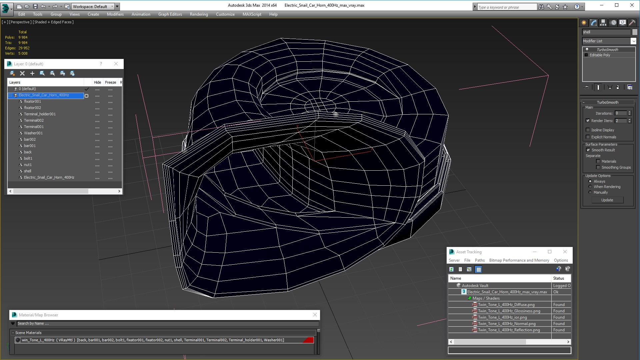Open the Rendering menu
This screenshot has width=640, height=360.
[199, 14]
